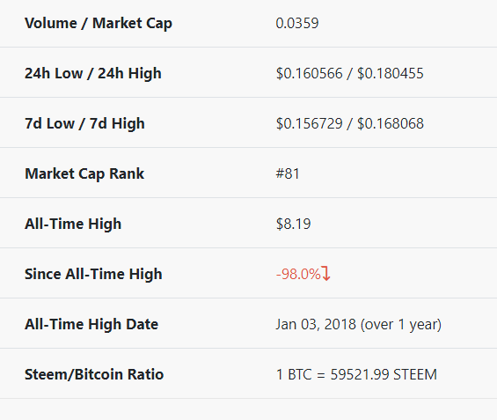
Task: Select the Since All-Time High label
Action: coord(93,274)
